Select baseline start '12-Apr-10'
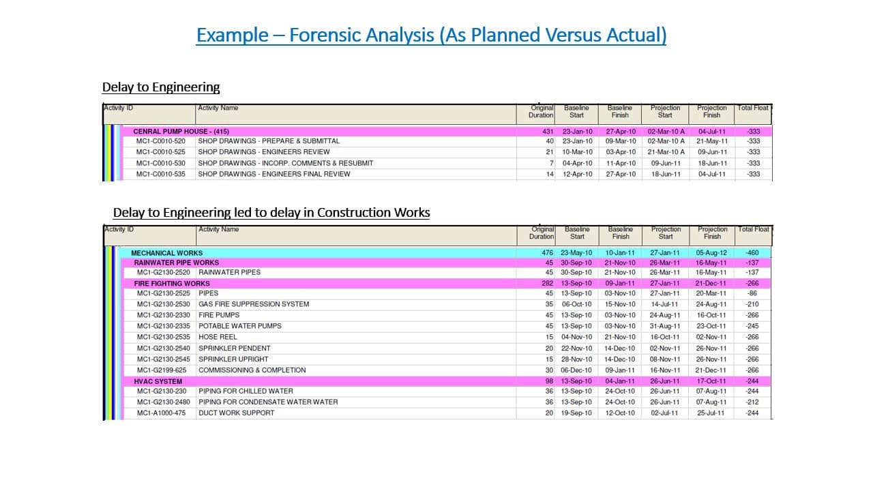The width and height of the screenshot is (873, 491). (577, 174)
